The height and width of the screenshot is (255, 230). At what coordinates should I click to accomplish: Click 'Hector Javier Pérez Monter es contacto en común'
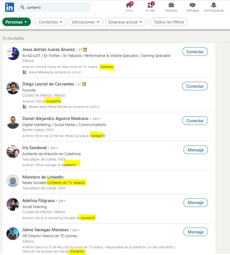[64, 107]
